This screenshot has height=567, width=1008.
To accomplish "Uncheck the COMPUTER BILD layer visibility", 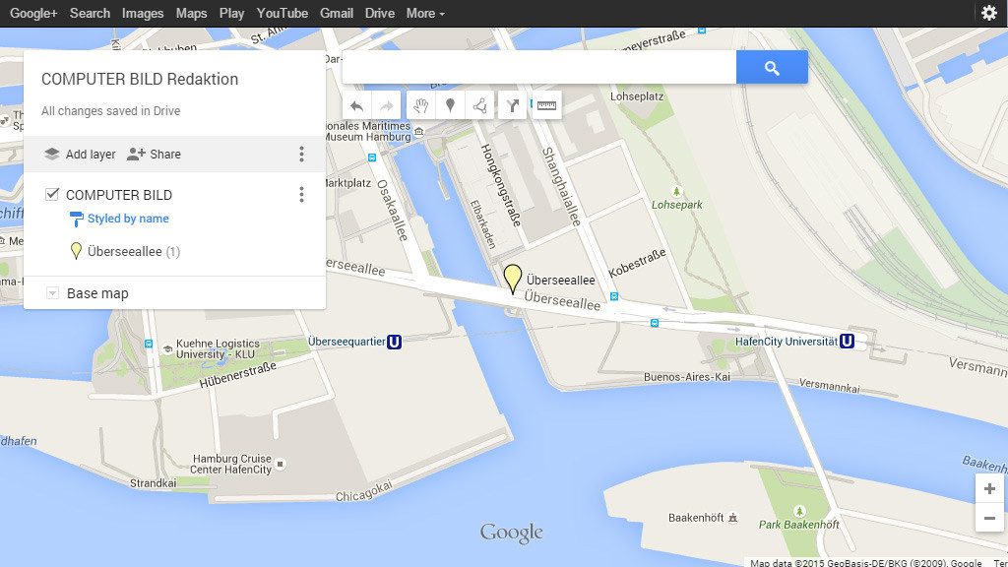I will [x=52, y=194].
